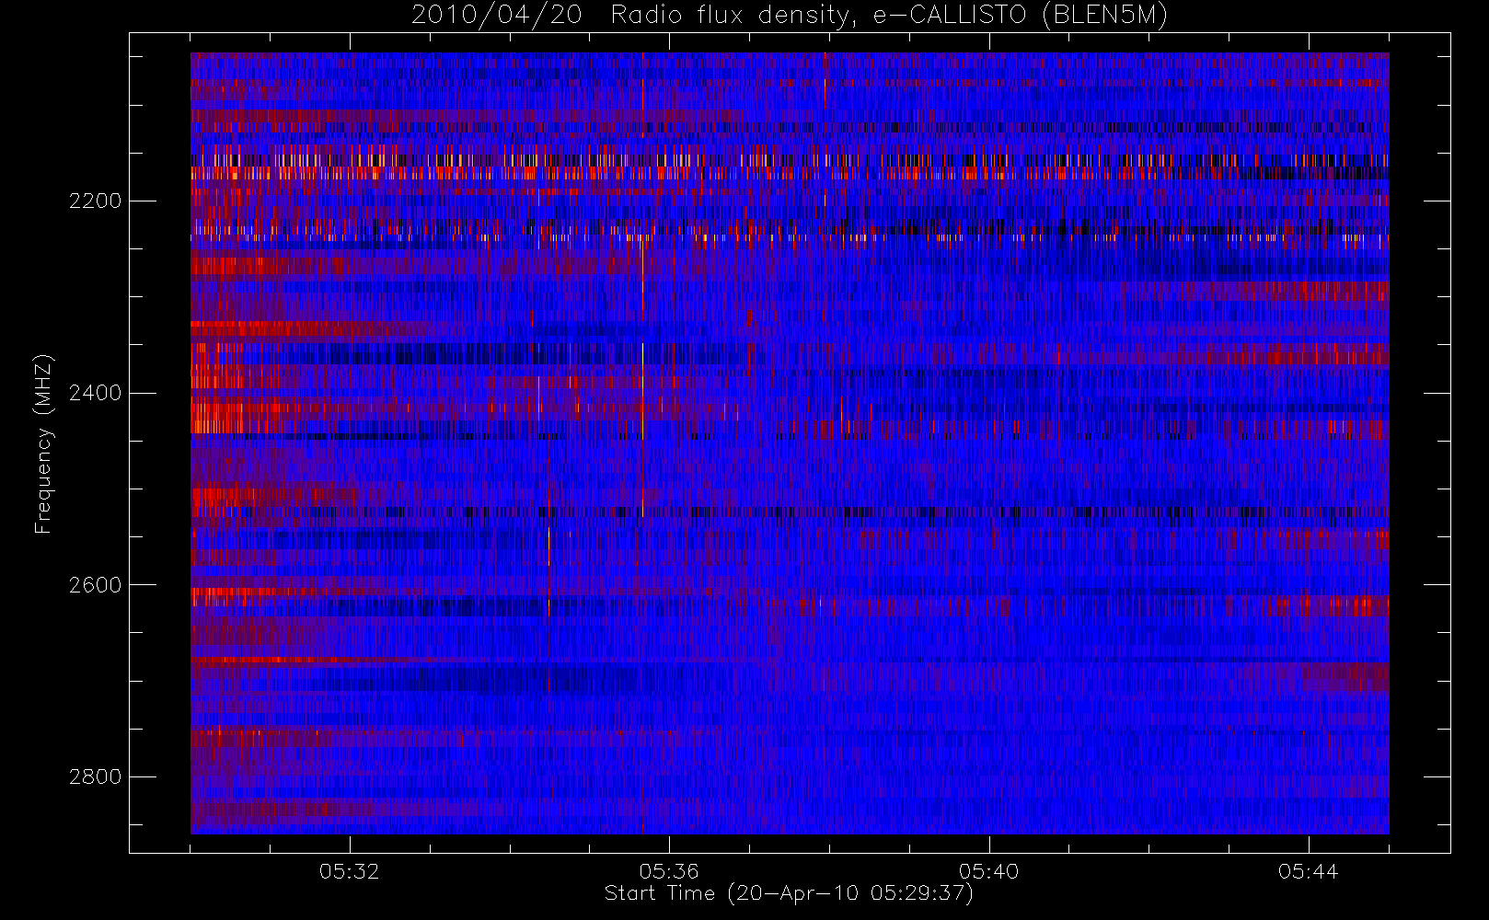This screenshot has width=1489, height=920.
Task: Click the 2600 frequency tick label
Action: pos(95,585)
